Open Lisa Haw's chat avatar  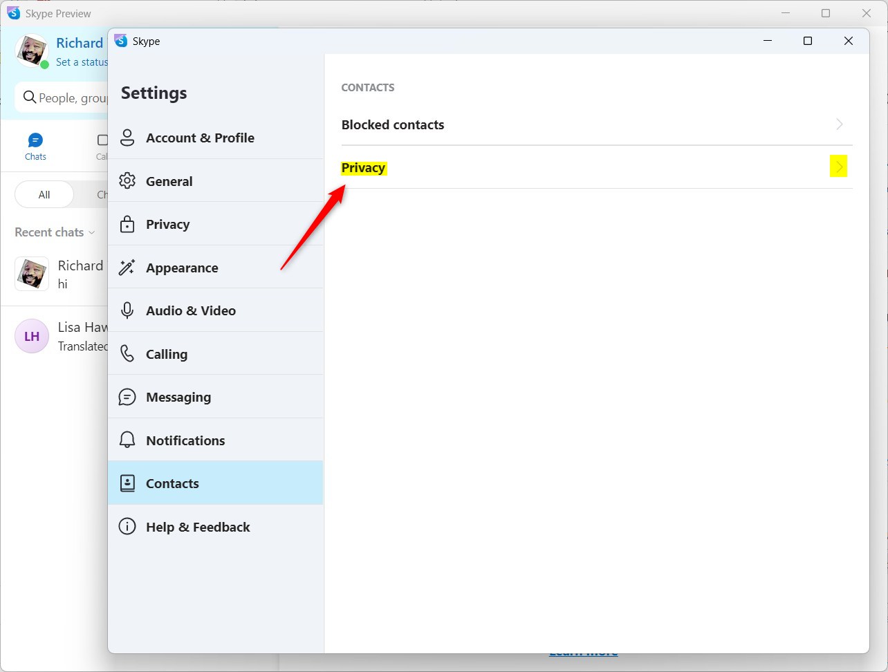coord(31,336)
